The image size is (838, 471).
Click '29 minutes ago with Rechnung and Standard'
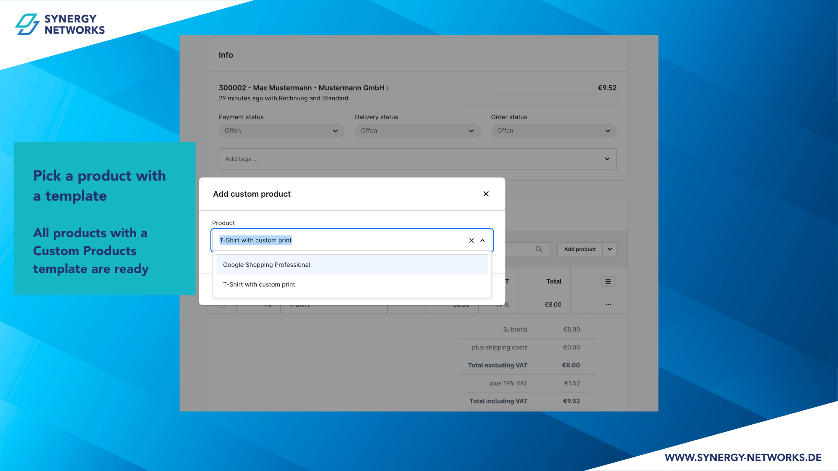point(283,98)
